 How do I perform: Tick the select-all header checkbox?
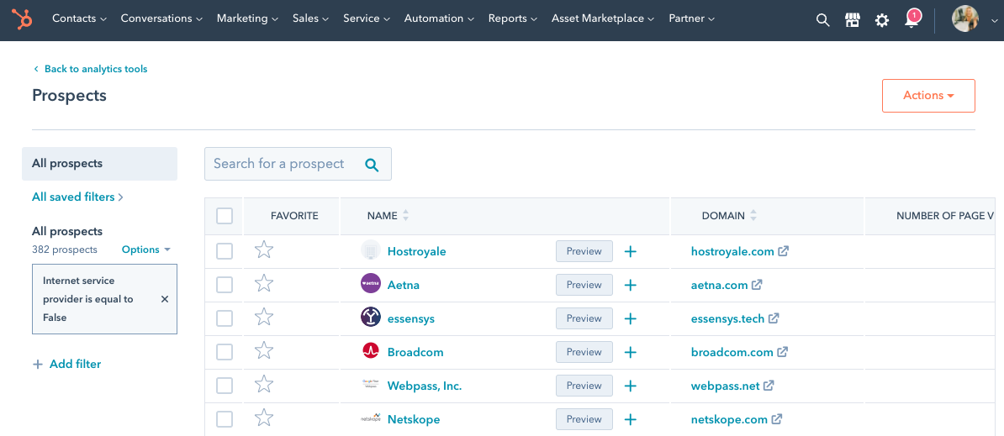(x=225, y=216)
